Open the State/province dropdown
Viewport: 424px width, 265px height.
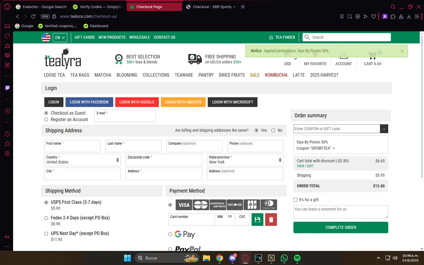[245, 160]
